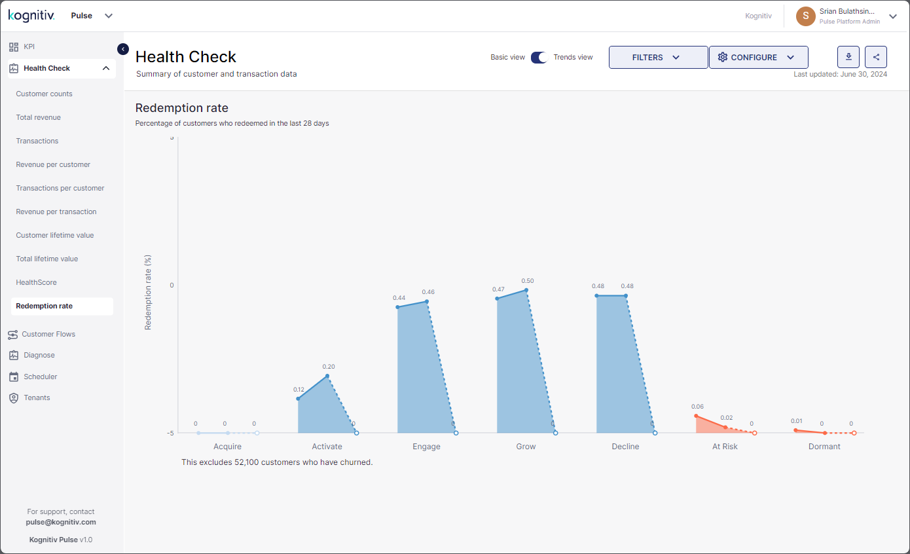Click the user avatar with letter S
This screenshot has height=554, width=910.
(x=806, y=16)
